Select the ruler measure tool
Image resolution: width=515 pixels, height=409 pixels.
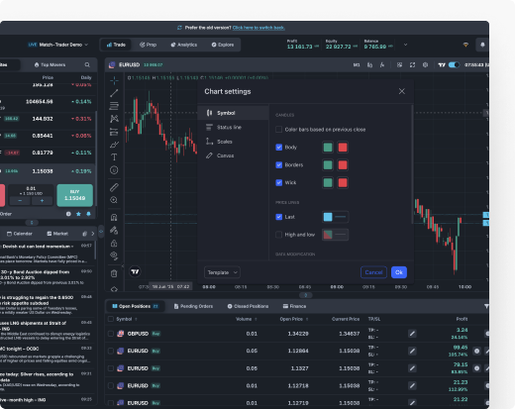[114, 187]
